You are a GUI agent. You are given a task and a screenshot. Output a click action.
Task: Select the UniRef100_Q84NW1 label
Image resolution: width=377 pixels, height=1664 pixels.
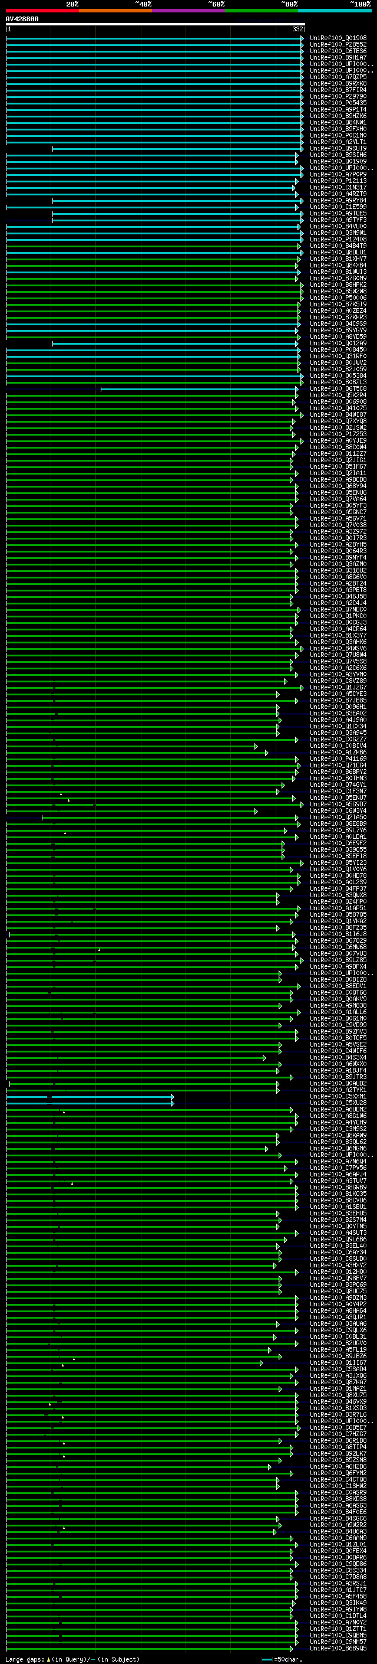338,123
